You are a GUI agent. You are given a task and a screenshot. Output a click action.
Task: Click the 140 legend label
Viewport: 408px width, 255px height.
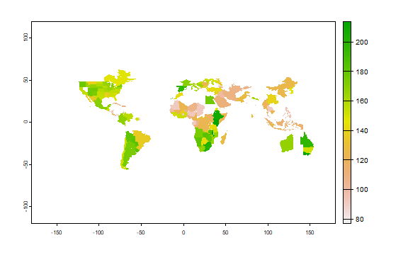[x=361, y=130]
